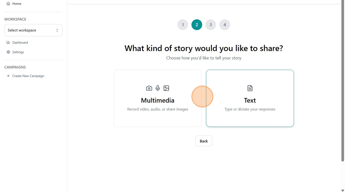345x193 pixels.
Task: Click the camera icon in Multimedia card
Action: [x=149, y=88]
